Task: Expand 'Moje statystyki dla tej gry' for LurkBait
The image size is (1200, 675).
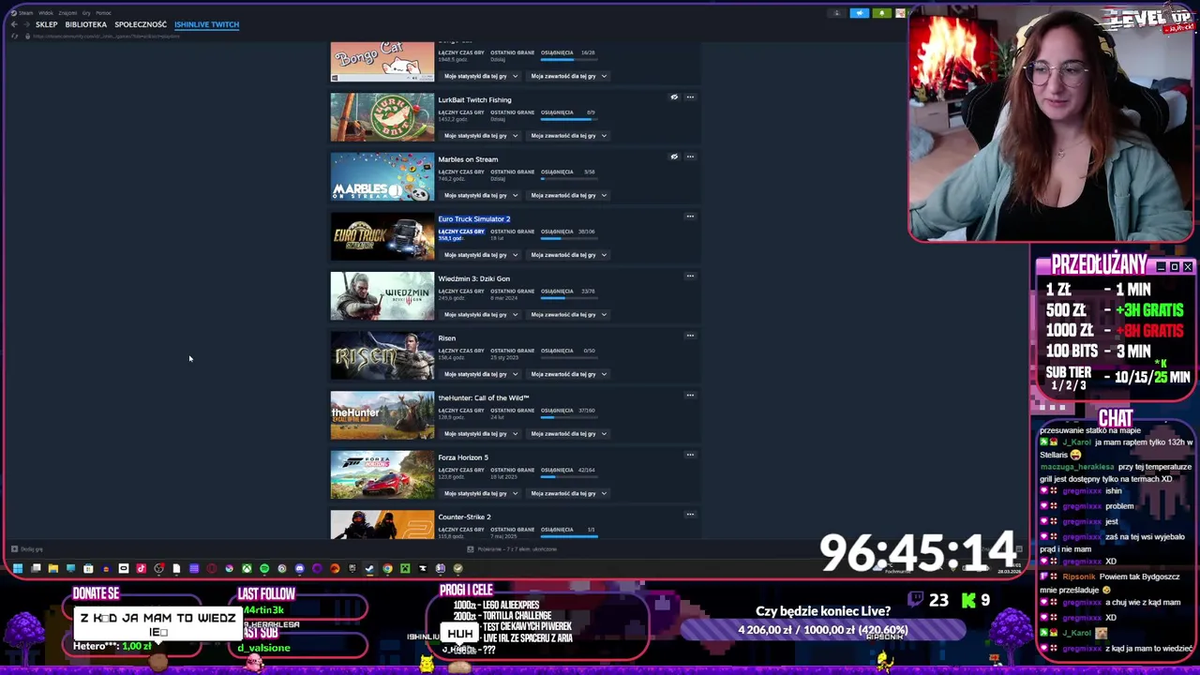Action: point(480,135)
